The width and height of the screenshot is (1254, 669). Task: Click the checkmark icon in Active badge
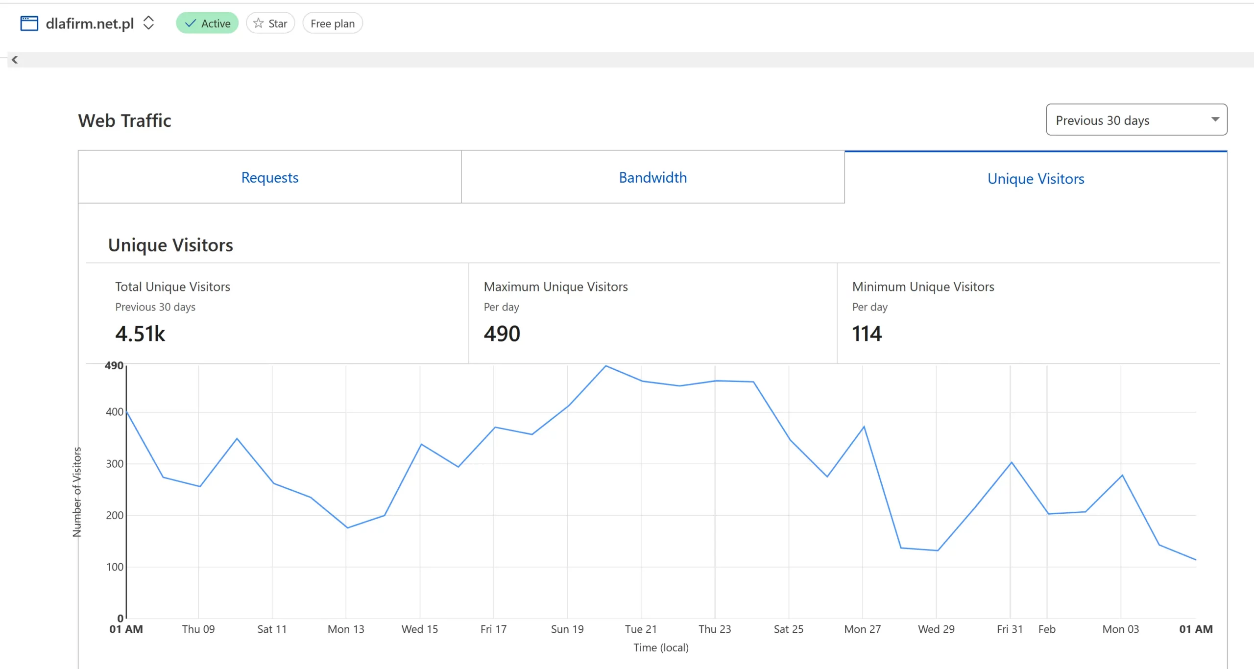191,23
